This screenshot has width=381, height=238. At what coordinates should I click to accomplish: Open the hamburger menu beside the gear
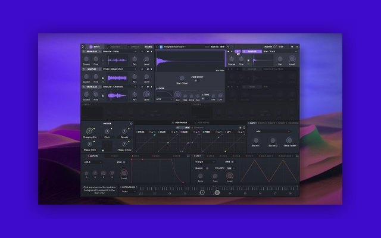[x=296, y=46]
